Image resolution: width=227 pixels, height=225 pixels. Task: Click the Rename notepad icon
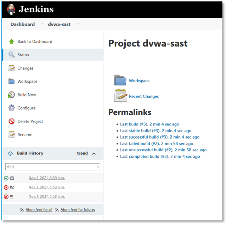tap(12, 135)
